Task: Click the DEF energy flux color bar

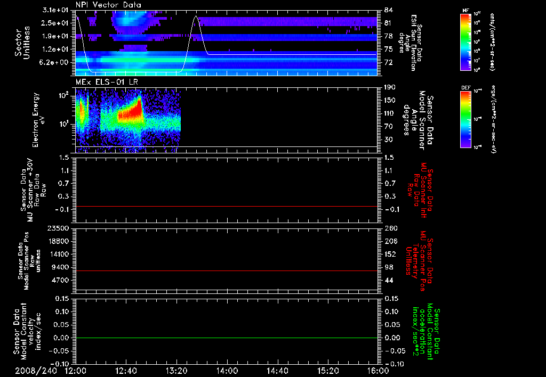Action: [466, 119]
